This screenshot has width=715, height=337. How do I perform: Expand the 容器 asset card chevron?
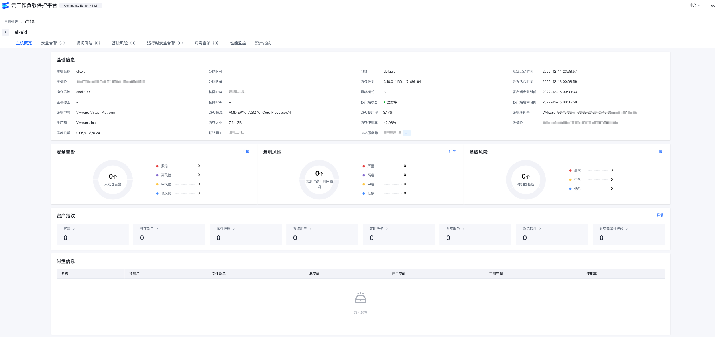[x=74, y=228]
